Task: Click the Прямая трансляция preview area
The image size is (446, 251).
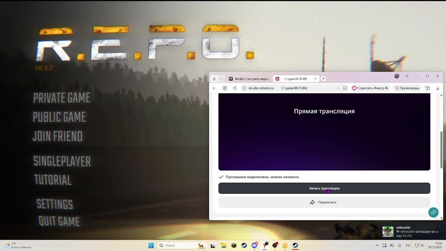Action: click(324, 132)
